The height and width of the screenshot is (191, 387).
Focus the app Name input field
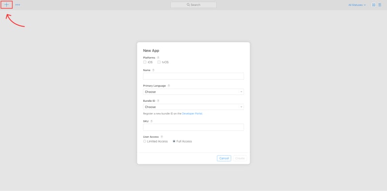pyautogui.click(x=193, y=76)
